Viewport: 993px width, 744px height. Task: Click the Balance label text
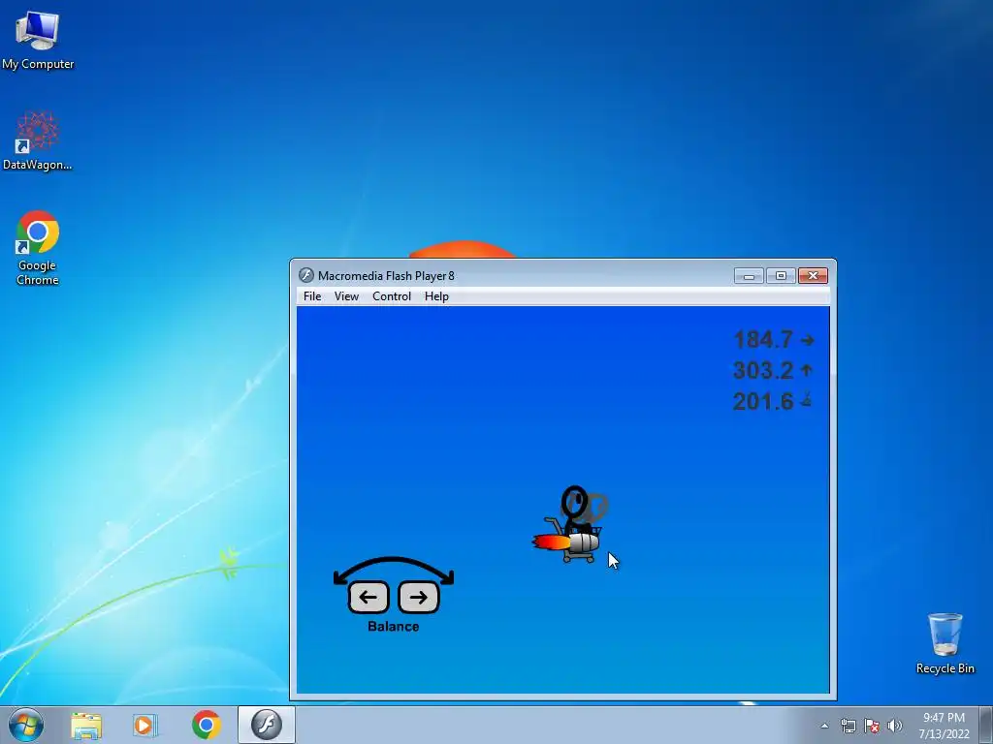point(394,627)
